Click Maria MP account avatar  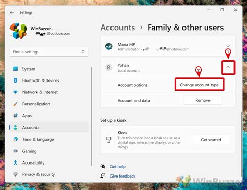[x=109, y=46]
